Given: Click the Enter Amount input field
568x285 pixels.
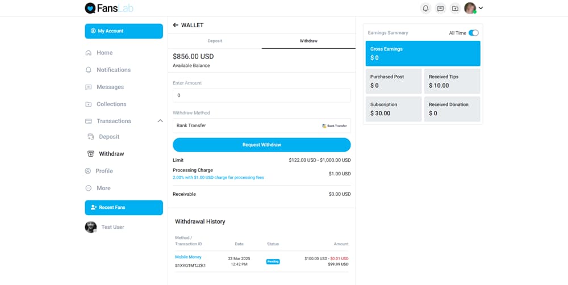Looking at the screenshot, I should point(261,95).
